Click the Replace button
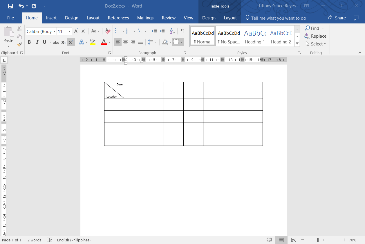Image resolution: width=365 pixels, height=244 pixels. point(315,36)
